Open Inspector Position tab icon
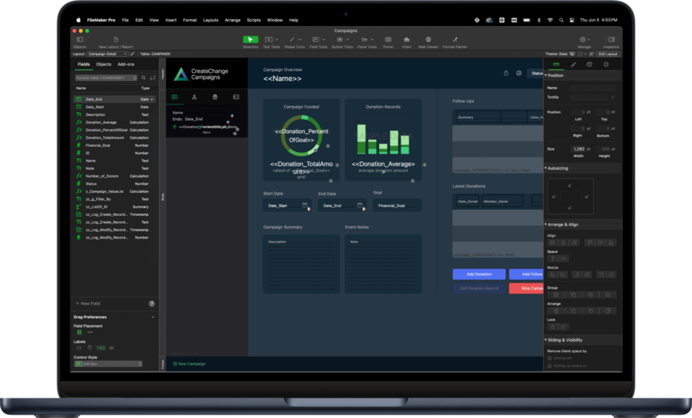 [x=556, y=64]
